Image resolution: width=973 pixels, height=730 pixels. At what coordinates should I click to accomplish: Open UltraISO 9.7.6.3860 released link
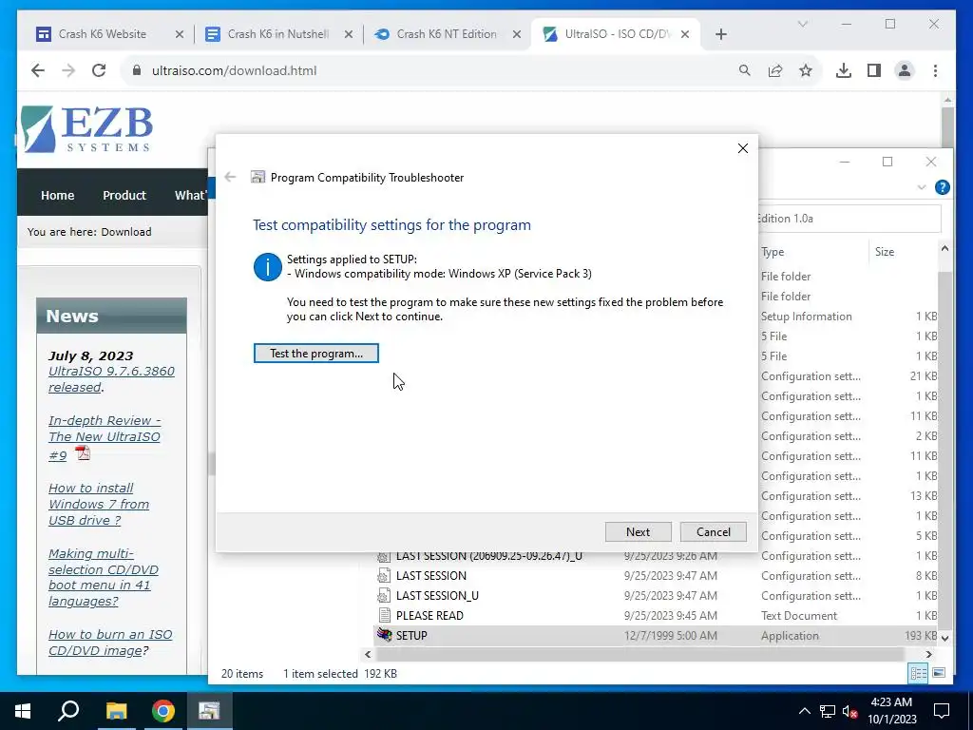point(111,378)
